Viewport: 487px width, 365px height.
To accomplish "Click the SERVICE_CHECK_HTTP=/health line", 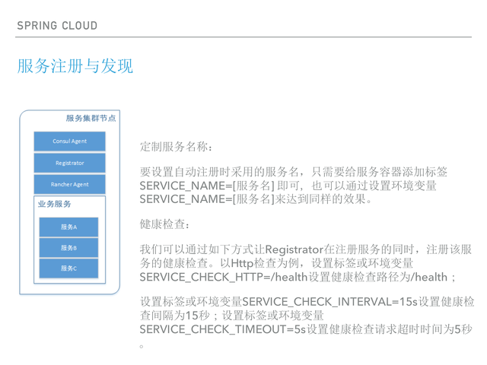I will pos(298,277).
